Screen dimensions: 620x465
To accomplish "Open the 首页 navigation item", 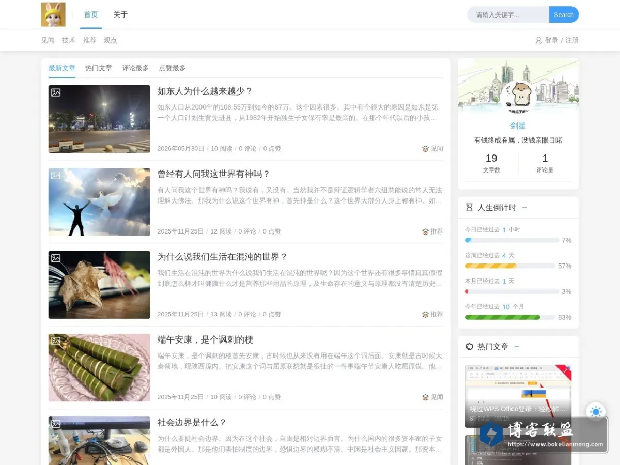I will point(91,14).
